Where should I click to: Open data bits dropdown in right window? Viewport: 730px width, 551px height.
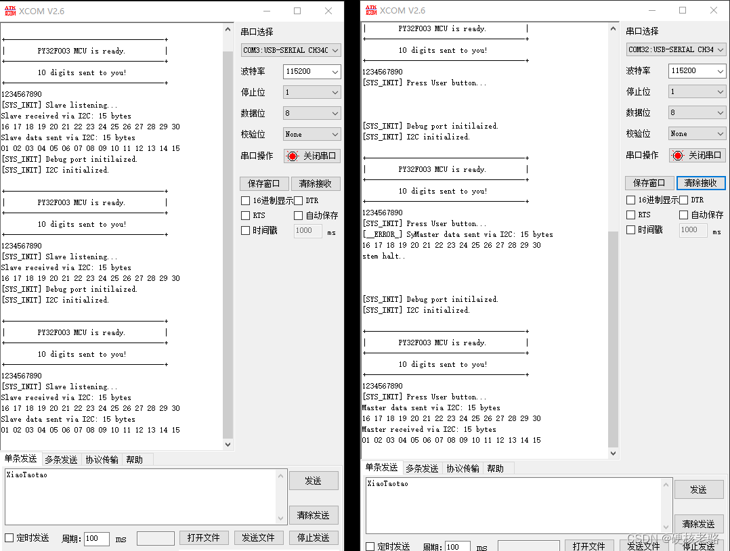pos(697,112)
